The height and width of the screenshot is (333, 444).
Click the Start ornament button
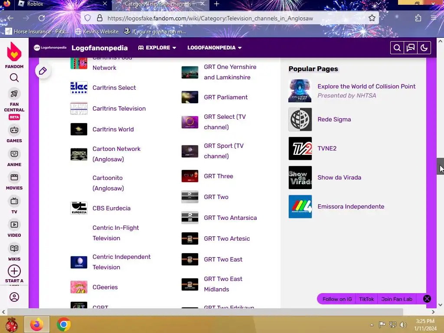click(x=11, y=325)
